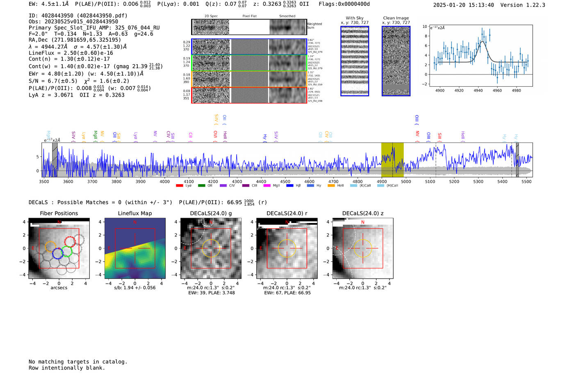Screen dimensions: 574x390
Task: Click the 2025-01-20 15:13:40 timestamp
Action: click(464, 5)
